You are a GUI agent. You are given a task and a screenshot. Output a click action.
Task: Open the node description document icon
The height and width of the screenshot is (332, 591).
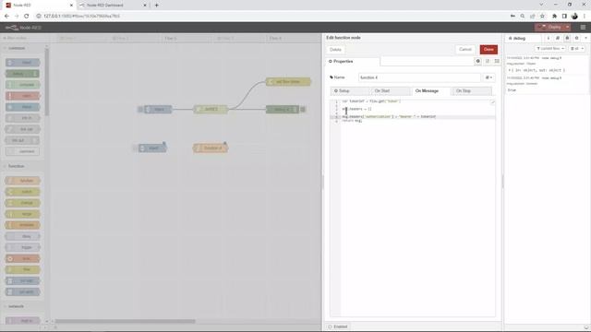[x=488, y=61]
